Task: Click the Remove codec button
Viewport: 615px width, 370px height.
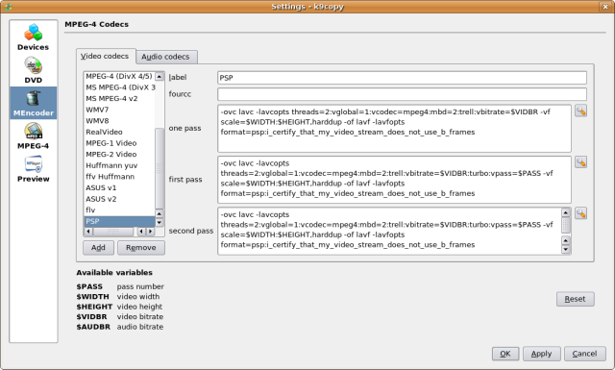Action: tap(141, 248)
